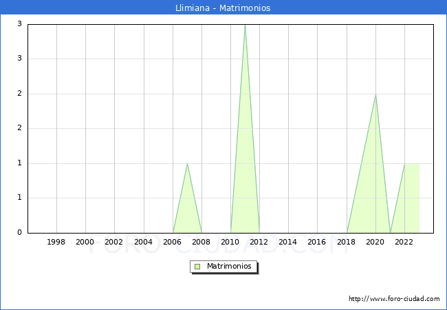Image resolution: width=447 pixels, height=310 pixels.
Task: Select the 1998 x-axis label
Action: 56,242
